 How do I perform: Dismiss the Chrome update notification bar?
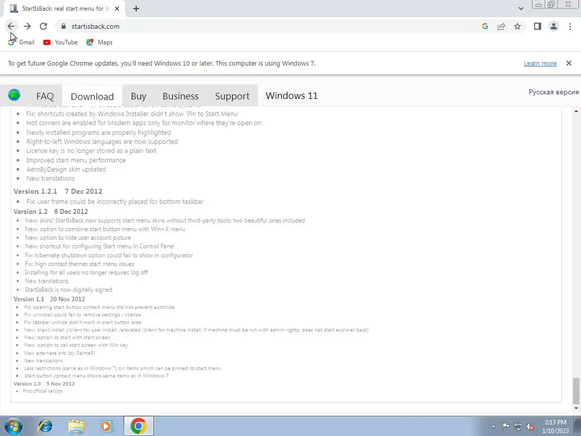coord(569,63)
